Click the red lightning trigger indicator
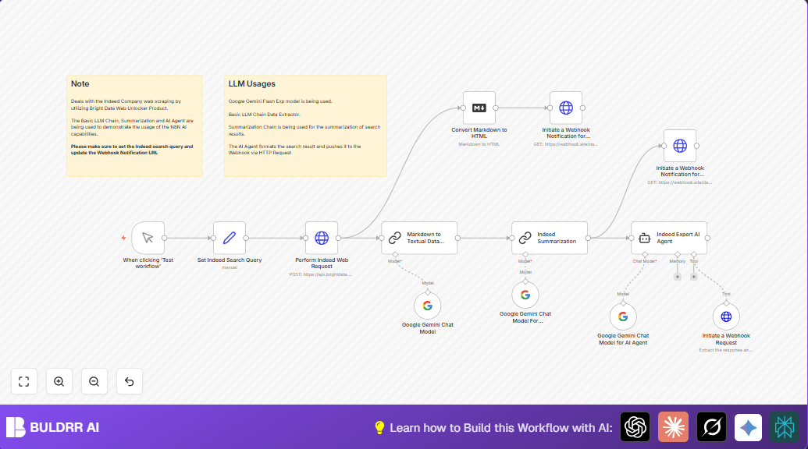Image resolution: width=808 pixels, height=449 pixels. [123, 238]
